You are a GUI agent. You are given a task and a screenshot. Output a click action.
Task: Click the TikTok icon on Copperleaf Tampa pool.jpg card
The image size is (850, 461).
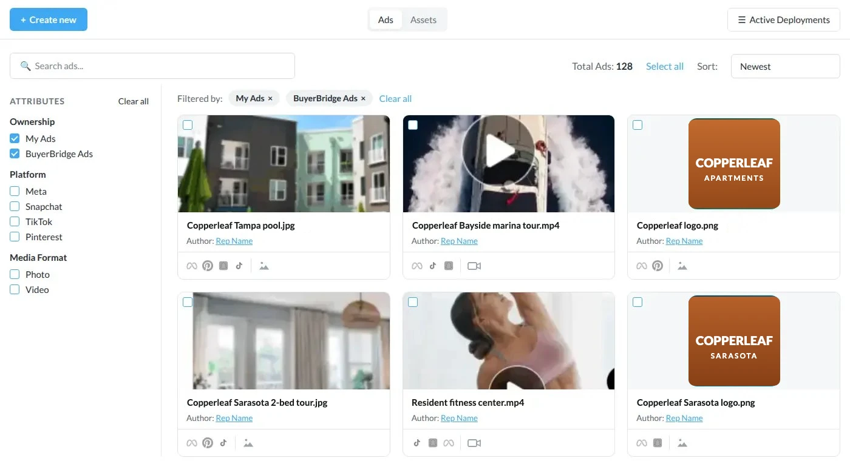click(x=239, y=266)
